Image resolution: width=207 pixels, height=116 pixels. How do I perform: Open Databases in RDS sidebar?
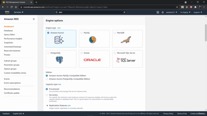click(x=8, y=31)
